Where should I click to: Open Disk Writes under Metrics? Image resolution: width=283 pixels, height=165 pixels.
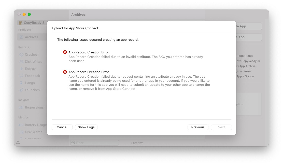33,132
